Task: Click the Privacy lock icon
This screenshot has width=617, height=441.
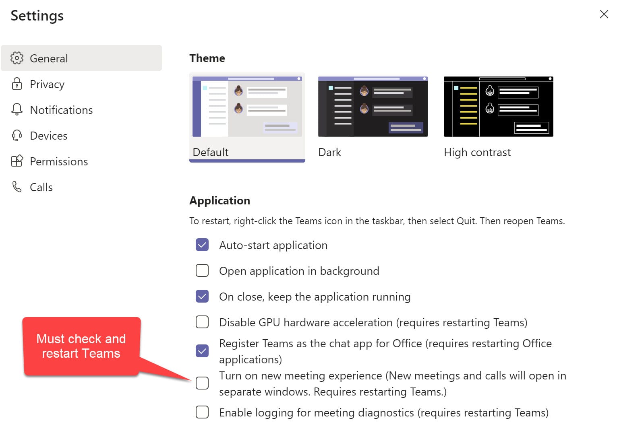Action: 17,84
